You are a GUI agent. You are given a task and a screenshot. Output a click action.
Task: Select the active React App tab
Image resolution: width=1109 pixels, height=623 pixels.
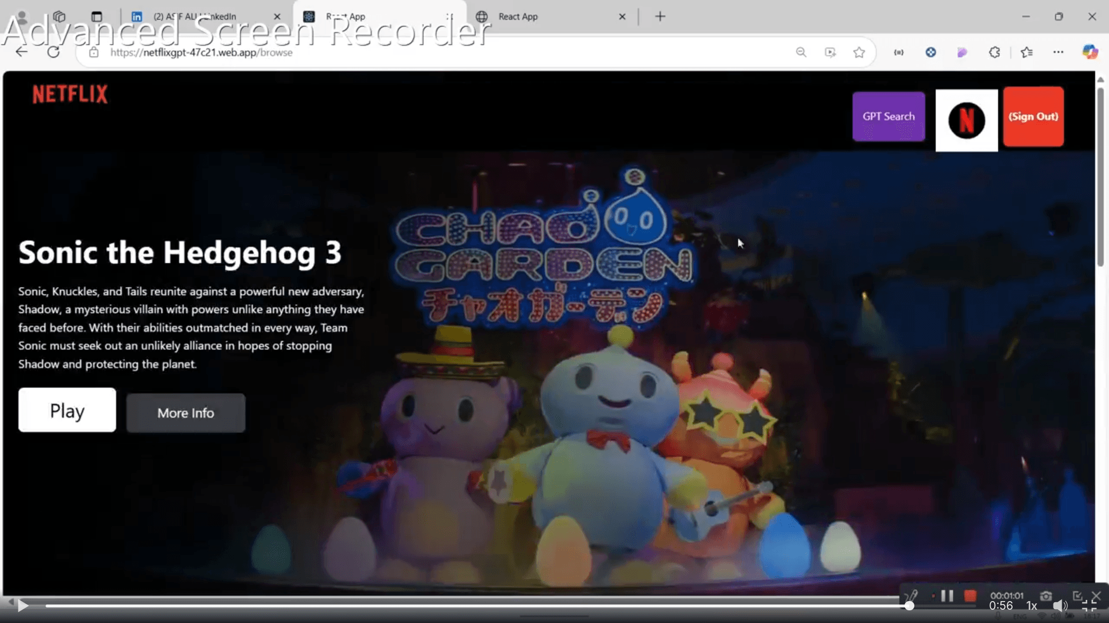pyautogui.click(x=378, y=17)
